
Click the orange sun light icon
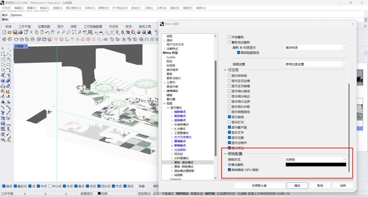tap(94, 39)
